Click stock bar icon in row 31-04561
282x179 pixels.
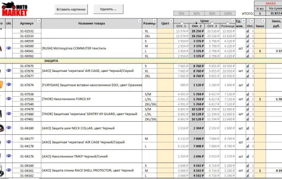(x=248, y=51)
